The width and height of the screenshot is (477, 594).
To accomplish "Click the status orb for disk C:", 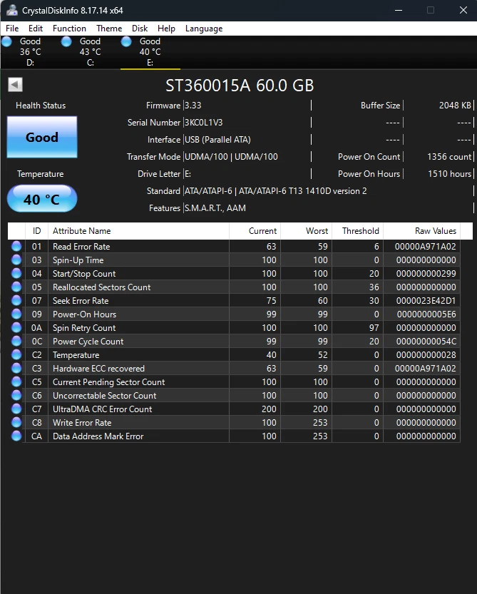I will pos(66,41).
